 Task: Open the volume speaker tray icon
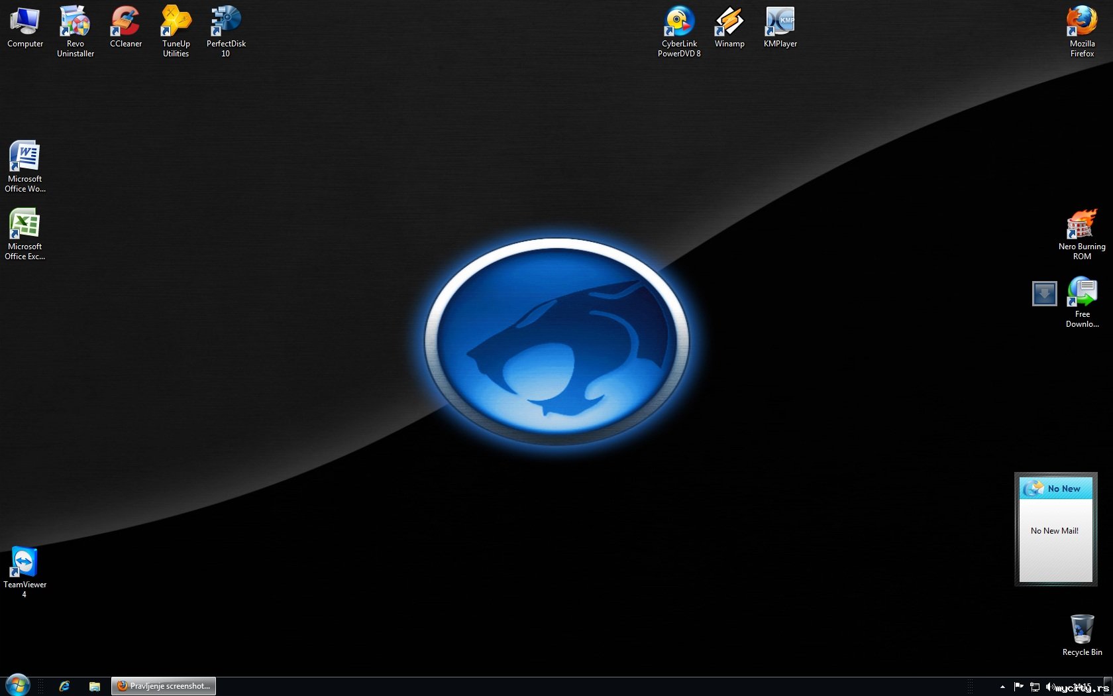point(1051,687)
